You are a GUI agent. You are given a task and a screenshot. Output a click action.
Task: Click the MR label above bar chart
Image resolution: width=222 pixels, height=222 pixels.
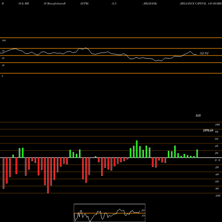(198, 115)
